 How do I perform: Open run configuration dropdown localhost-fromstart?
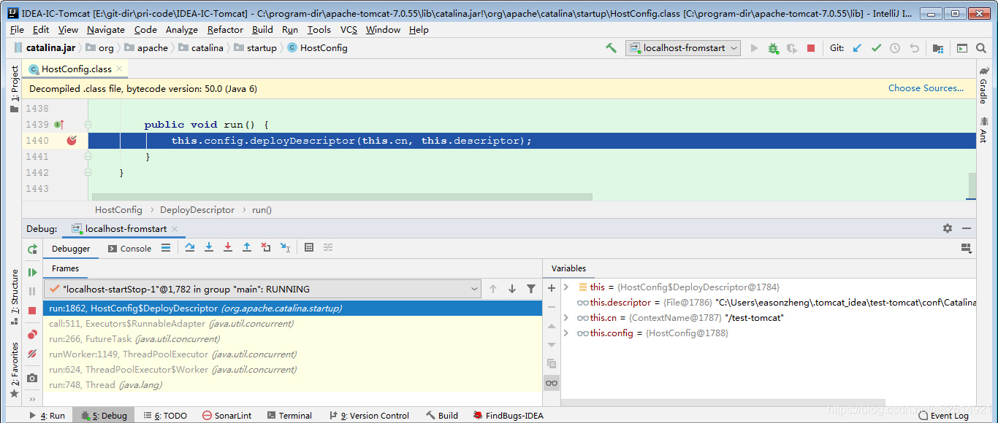pyautogui.click(x=683, y=48)
